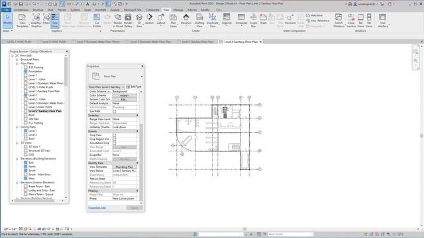Open the Plan Views tool
Screen dimensions: 424x238
point(174,20)
